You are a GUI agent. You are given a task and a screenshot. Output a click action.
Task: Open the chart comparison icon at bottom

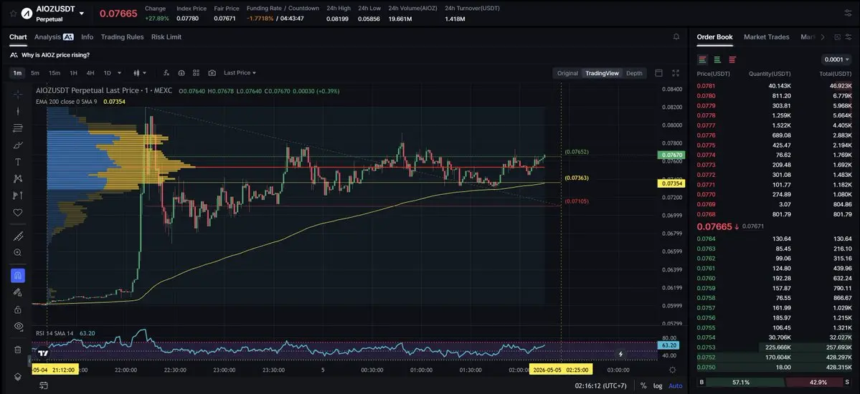[43, 386]
